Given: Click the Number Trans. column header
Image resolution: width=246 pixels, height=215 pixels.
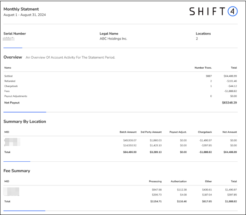Looking at the screenshot, I should click(203, 68).
